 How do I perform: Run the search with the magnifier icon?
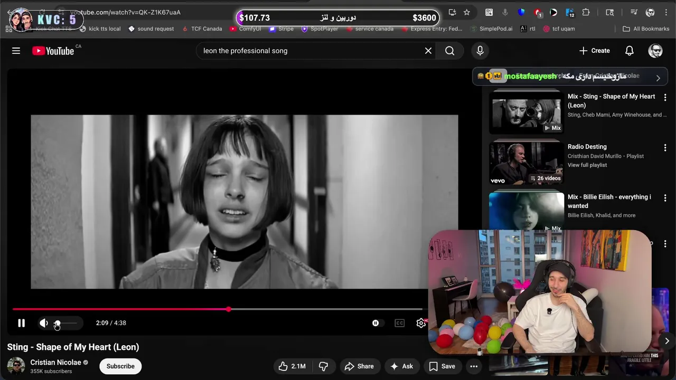tap(449, 51)
